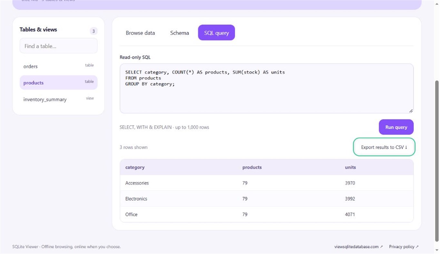Click inside the Read-only SQL editor
The image size is (440, 254).
click(x=266, y=88)
